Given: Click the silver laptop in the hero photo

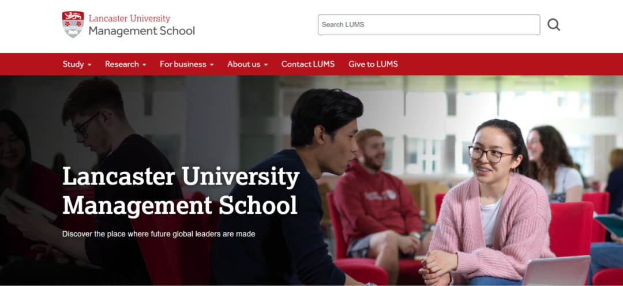Looking at the screenshot, I should click(556, 271).
